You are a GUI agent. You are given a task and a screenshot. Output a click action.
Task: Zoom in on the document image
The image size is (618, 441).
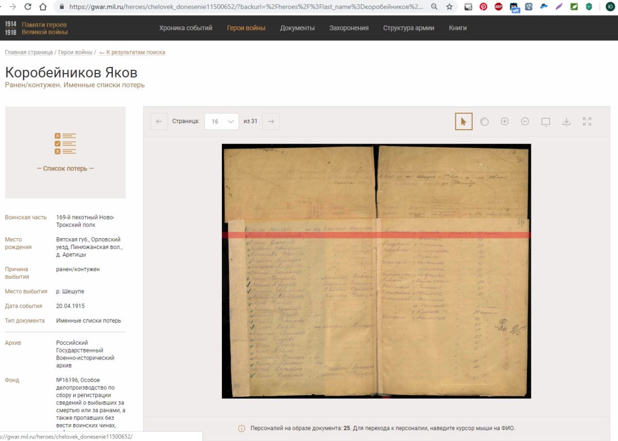(505, 121)
